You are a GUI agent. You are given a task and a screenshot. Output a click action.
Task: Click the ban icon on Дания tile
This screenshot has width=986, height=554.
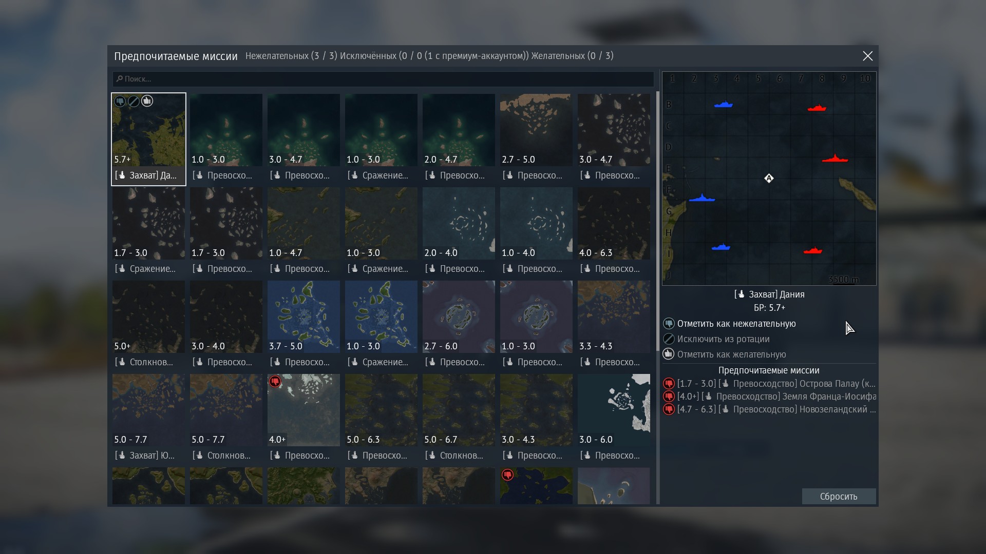pos(134,101)
